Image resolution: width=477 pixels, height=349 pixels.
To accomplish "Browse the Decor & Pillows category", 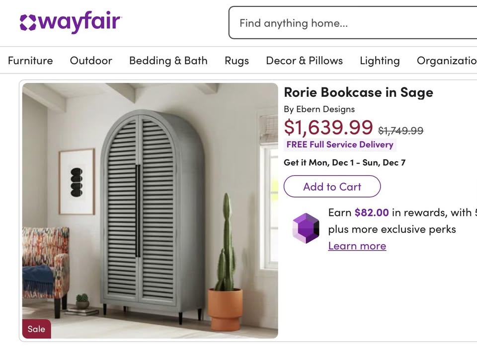I will click(304, 61).
